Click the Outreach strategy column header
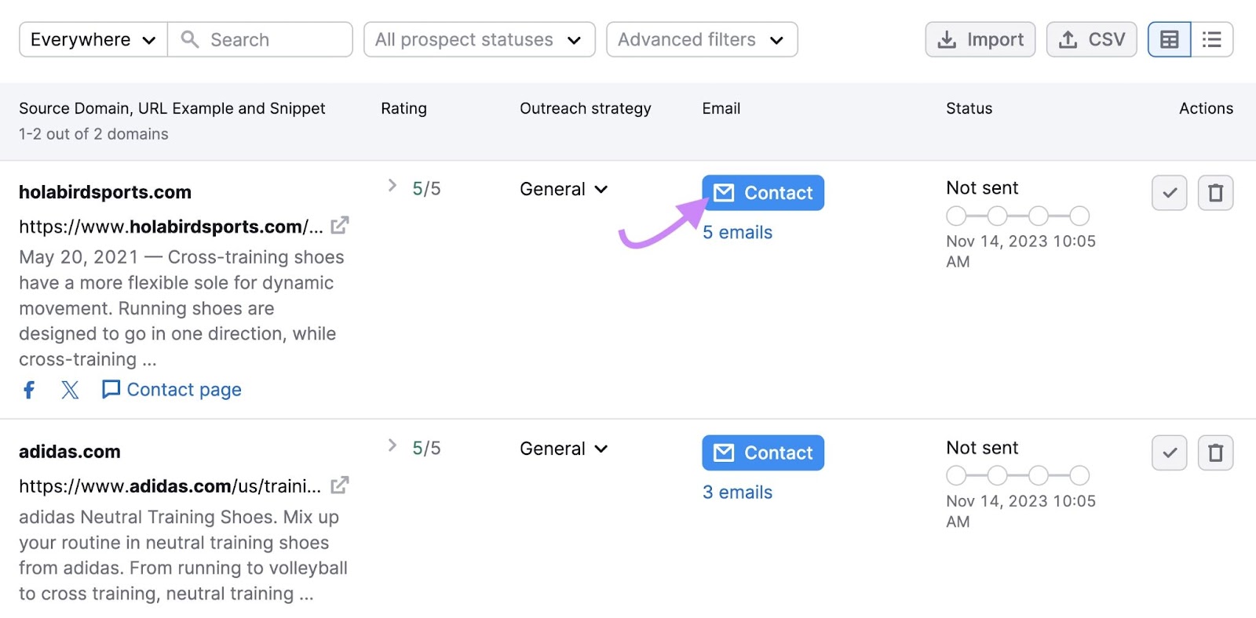The image size is (1256, 618). [586, 108]
